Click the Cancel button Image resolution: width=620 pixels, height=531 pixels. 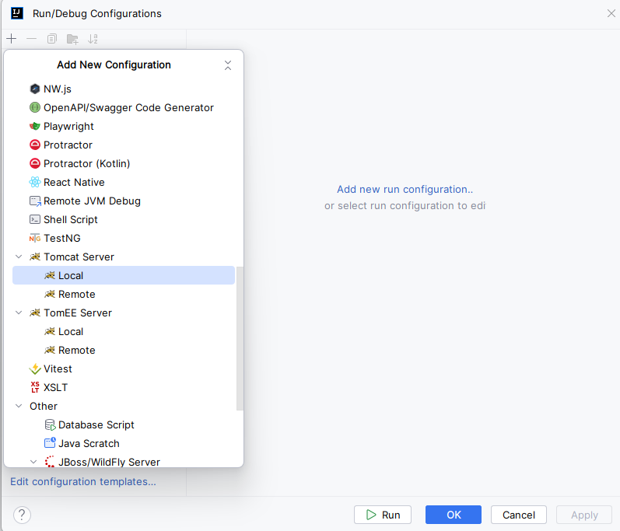[x=518, y=515]
